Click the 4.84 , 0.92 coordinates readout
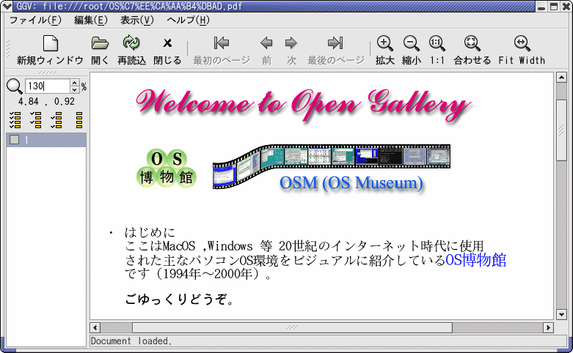 click(x=46, y=102)
